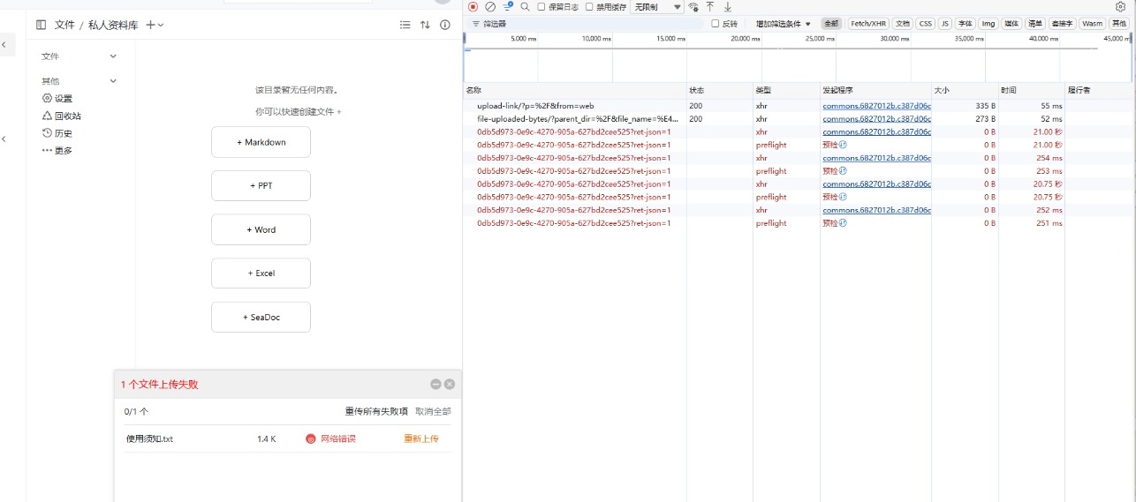This screenshot has height=502, width=1136.
Task: Create a new Markdown file
Action: (261, 142)
